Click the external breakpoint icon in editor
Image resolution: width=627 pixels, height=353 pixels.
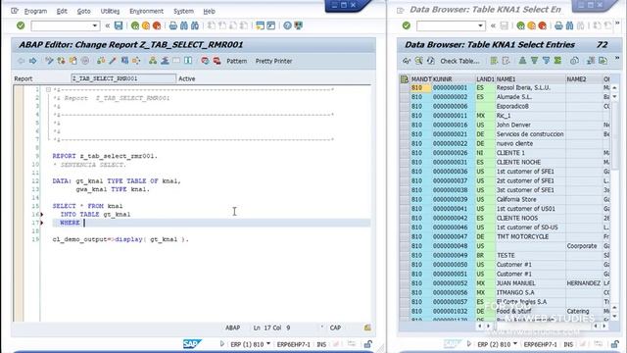[217, 61]
